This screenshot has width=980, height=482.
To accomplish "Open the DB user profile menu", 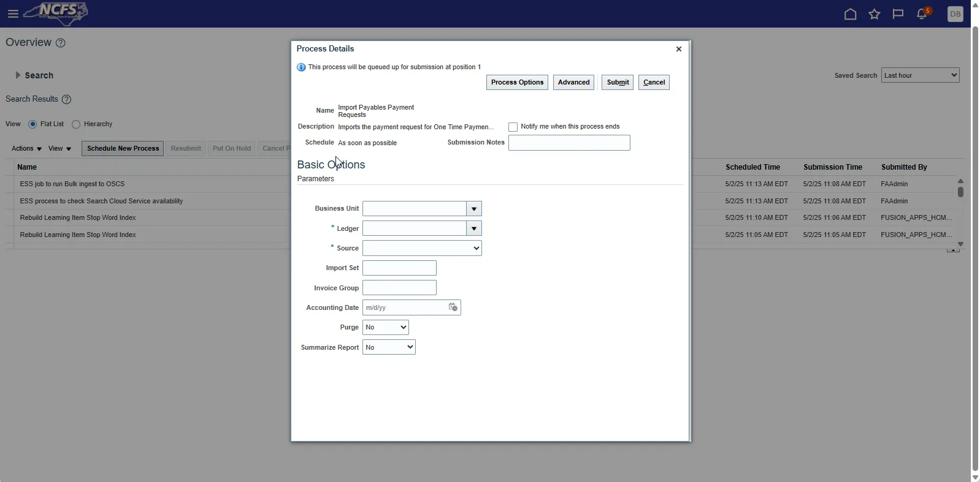I will (x=955, y=14).
